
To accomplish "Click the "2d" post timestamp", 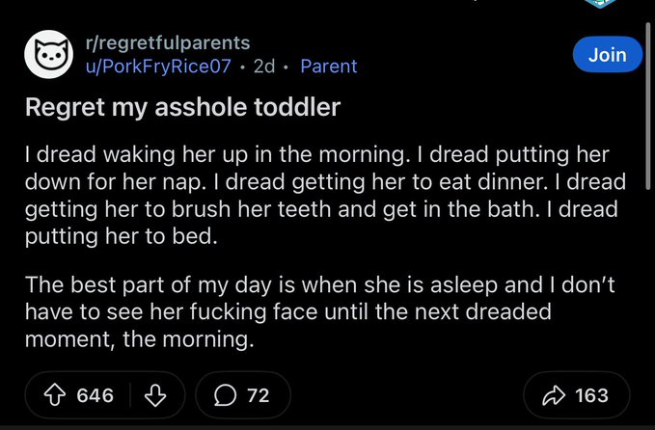I will click(x=263, y=67).
